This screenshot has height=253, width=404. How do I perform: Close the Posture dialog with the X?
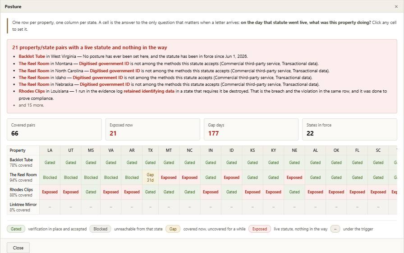click(x=396, y=6)
